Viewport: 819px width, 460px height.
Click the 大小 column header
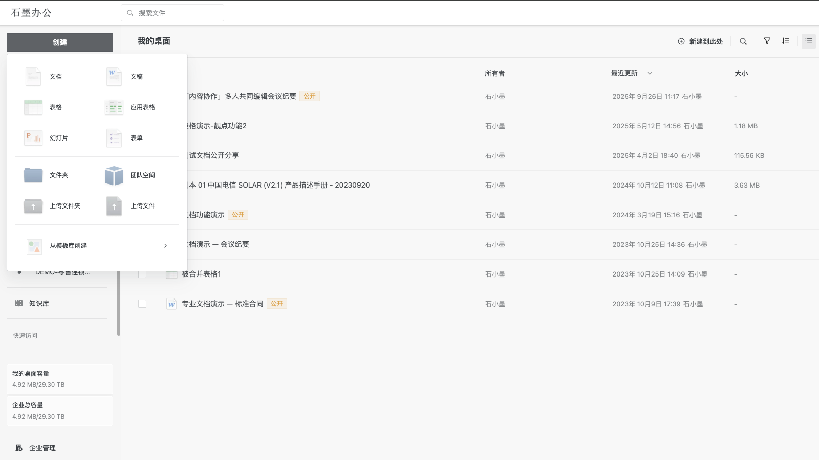(741, 73)
